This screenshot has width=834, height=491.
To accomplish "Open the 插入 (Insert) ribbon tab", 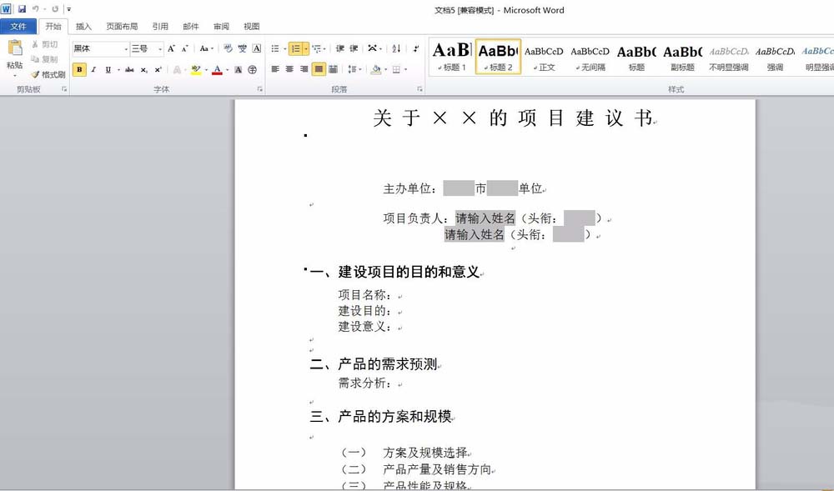I will (x=84, y=27).
